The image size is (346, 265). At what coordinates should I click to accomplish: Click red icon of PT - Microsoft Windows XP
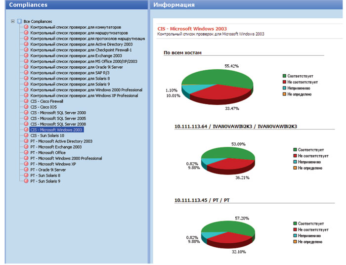click(26, 164)
